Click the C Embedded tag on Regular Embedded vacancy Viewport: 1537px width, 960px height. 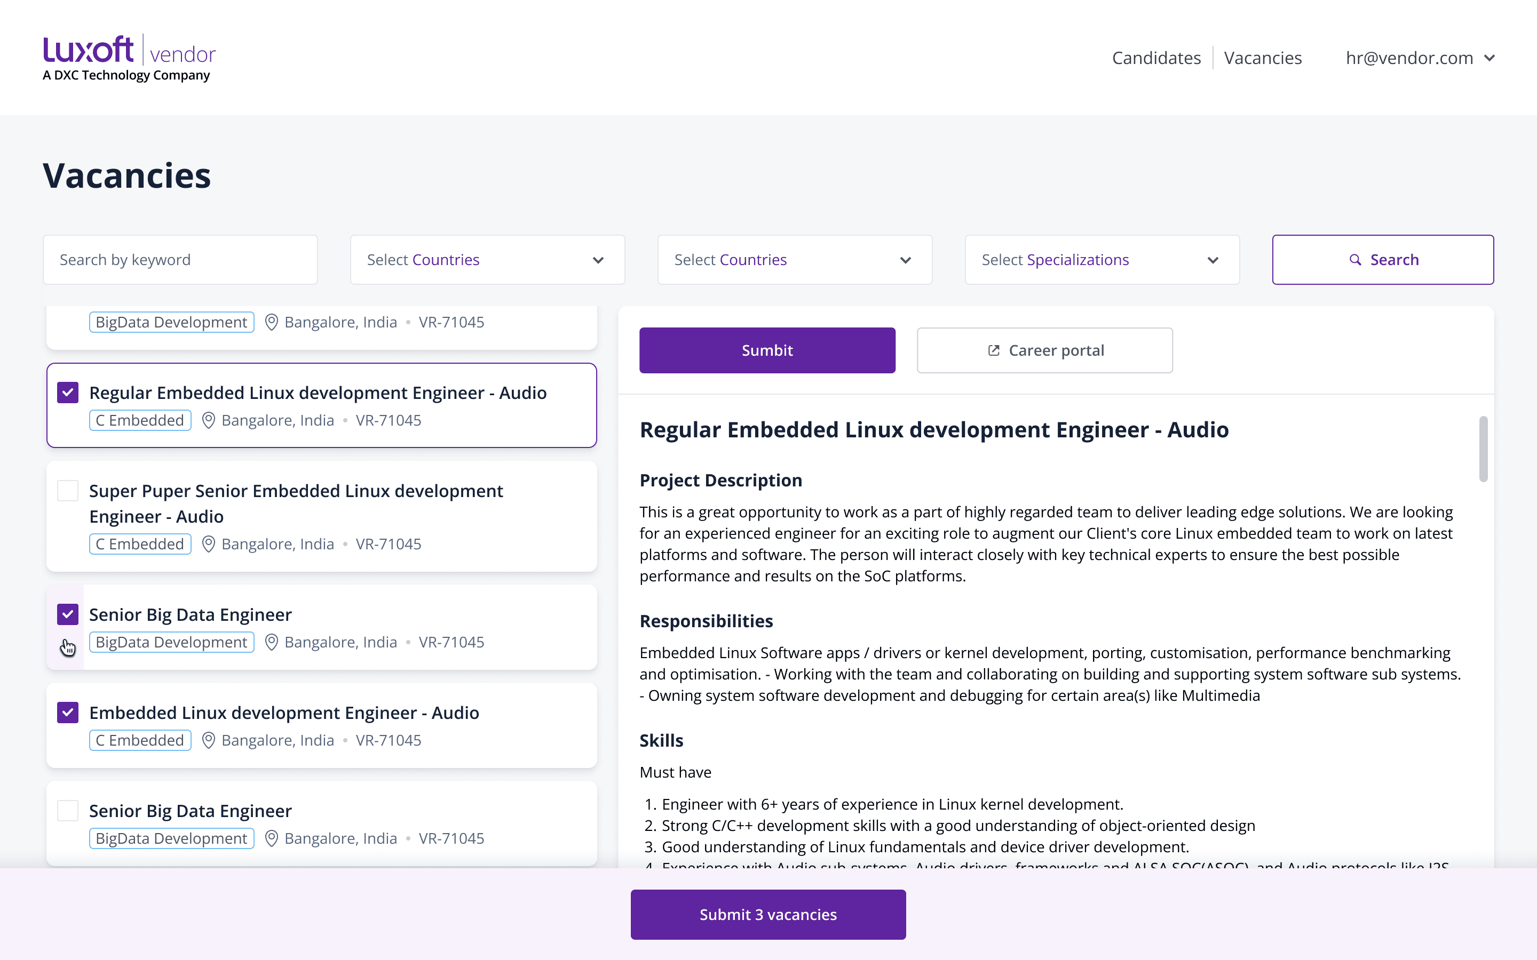coord(140,420)
